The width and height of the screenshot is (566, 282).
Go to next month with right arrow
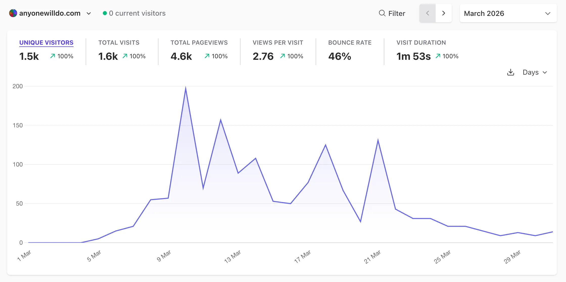tap(444, 13)
